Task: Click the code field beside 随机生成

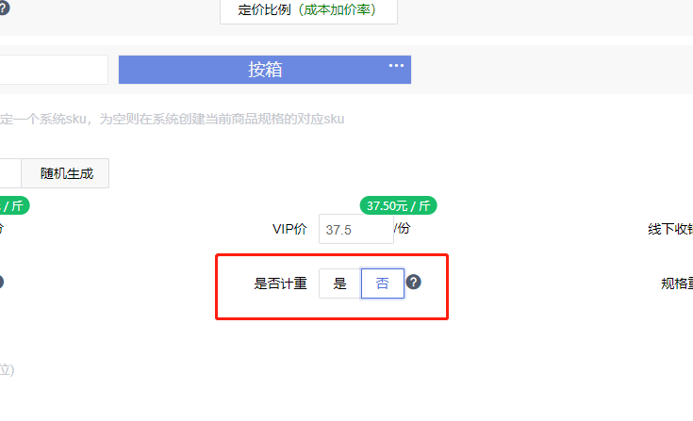Action: pyautogui.click(x=10, y=173)
